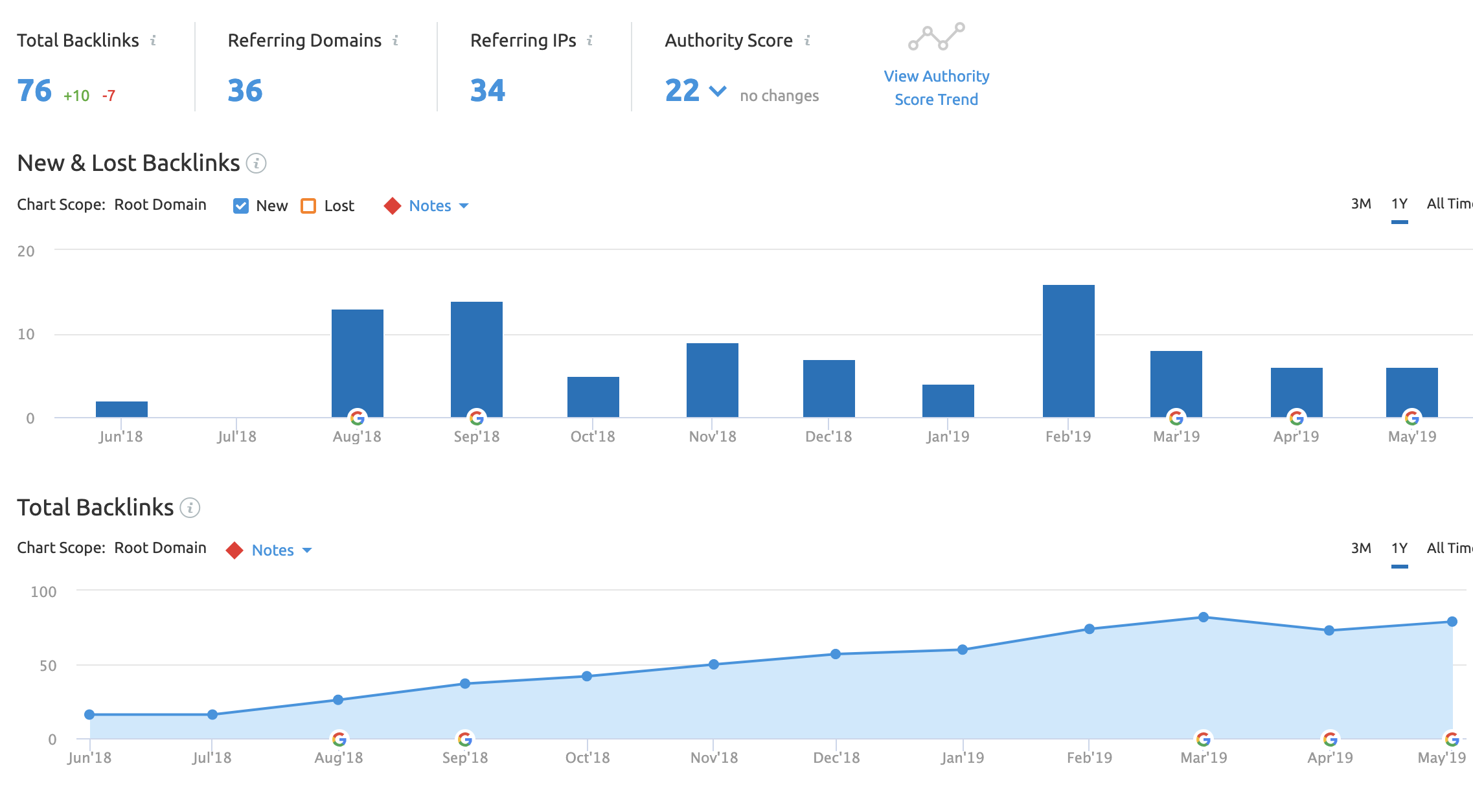Click the Sep'18 bar in the new backlinks chart

coord(477,359)
